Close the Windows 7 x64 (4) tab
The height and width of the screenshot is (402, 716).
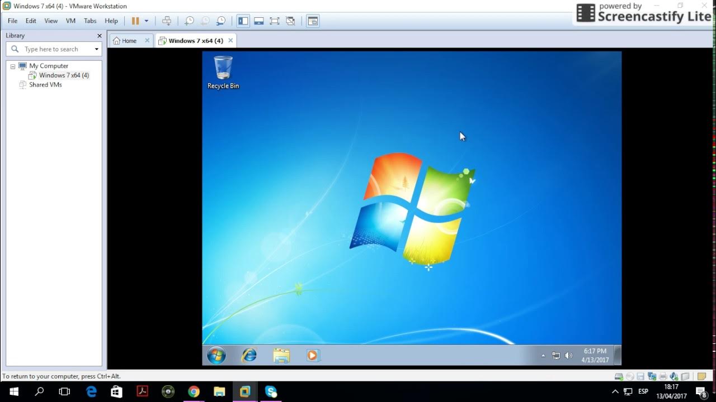230,40
